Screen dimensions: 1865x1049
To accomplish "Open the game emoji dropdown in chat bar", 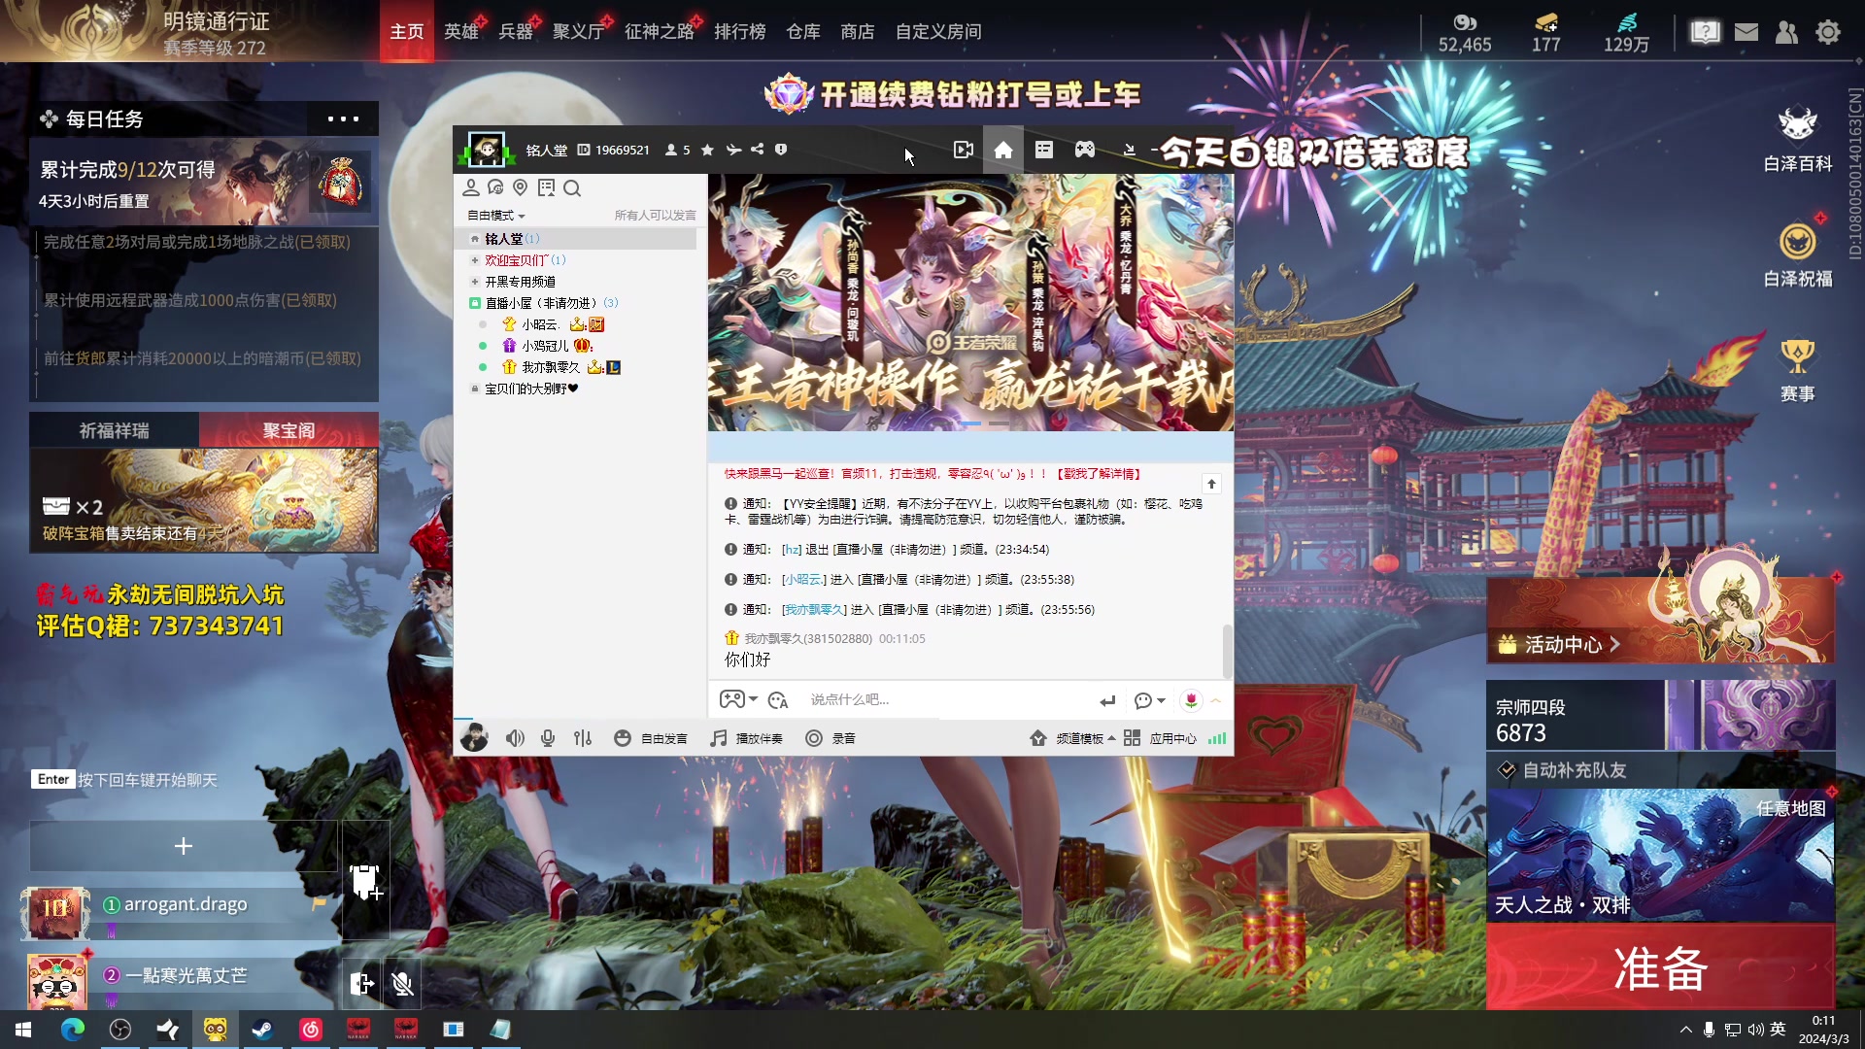I will point(738,699).
